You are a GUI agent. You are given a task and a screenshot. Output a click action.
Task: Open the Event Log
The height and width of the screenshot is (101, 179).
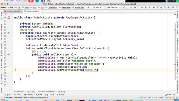pyautogui.click(x=170, y=95)
